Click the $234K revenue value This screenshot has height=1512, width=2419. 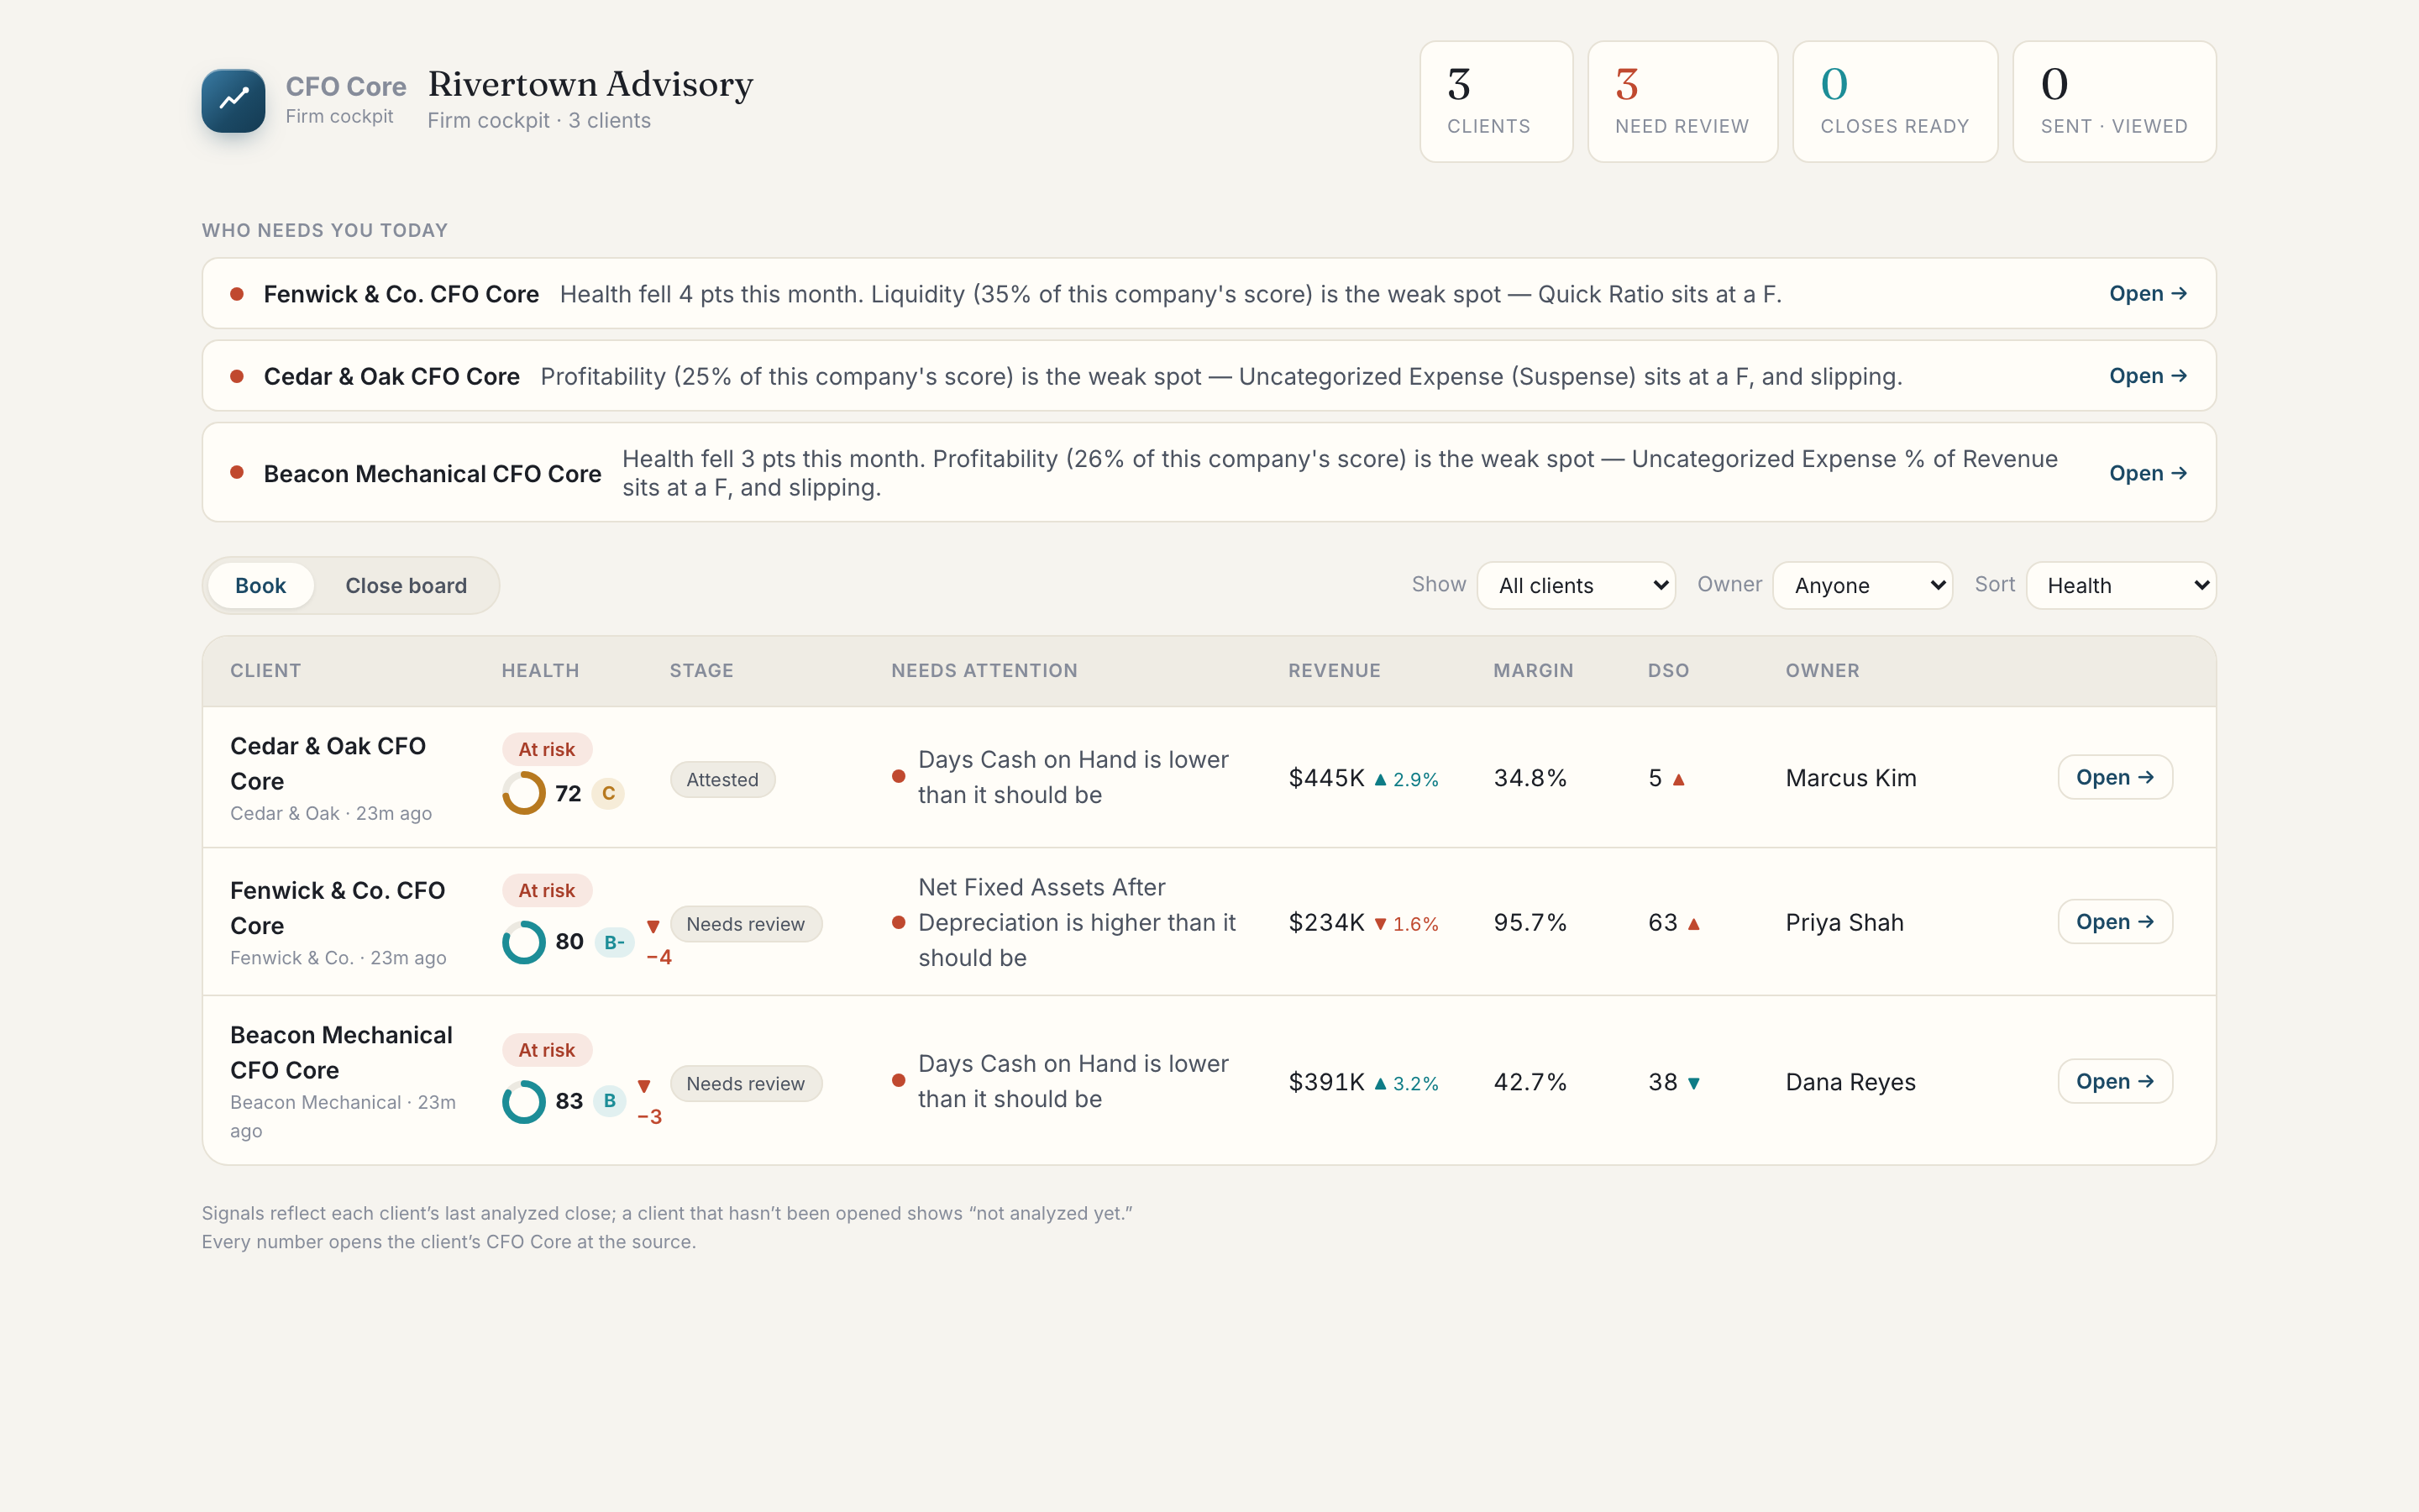pyautogui.click(x=1326, y=922)
